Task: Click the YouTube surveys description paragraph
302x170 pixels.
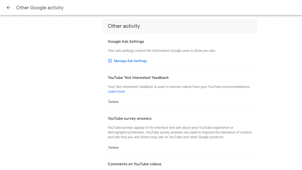Action: 179,132
